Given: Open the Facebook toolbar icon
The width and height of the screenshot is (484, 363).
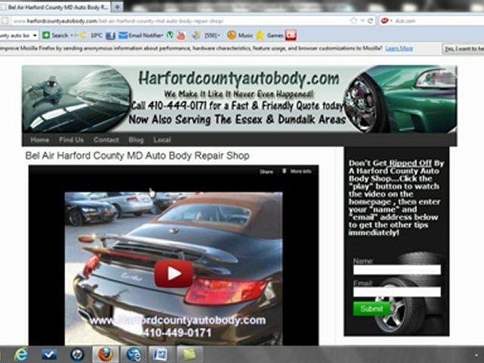Looking at the screenshot, I should coord(110,36).
